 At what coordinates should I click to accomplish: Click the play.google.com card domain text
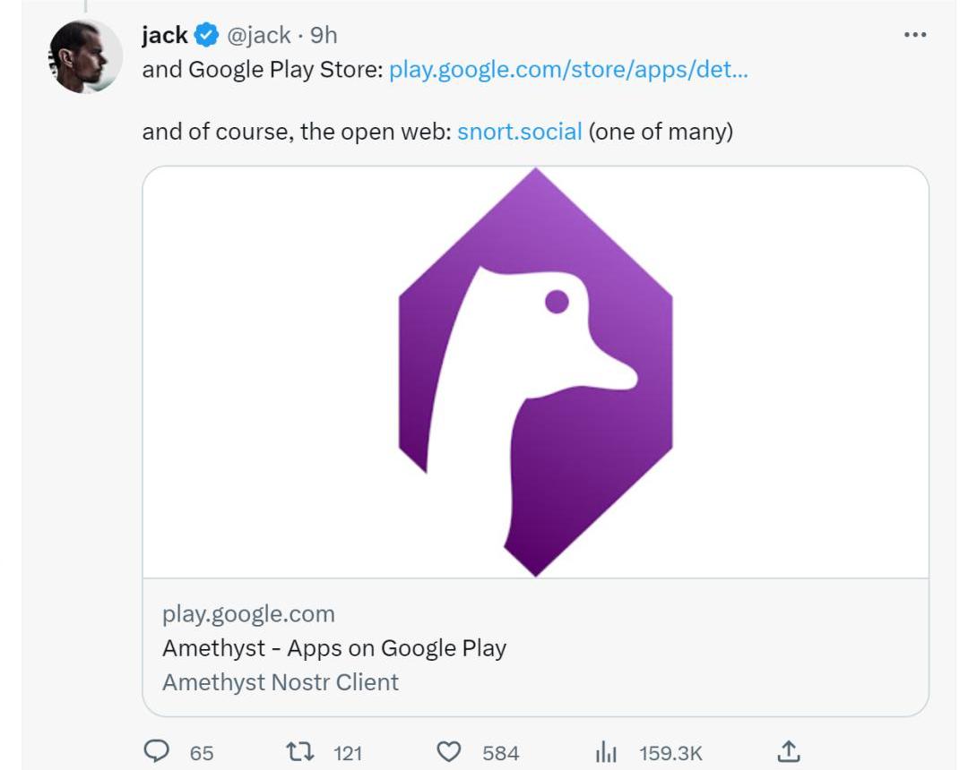pos(248,614)
